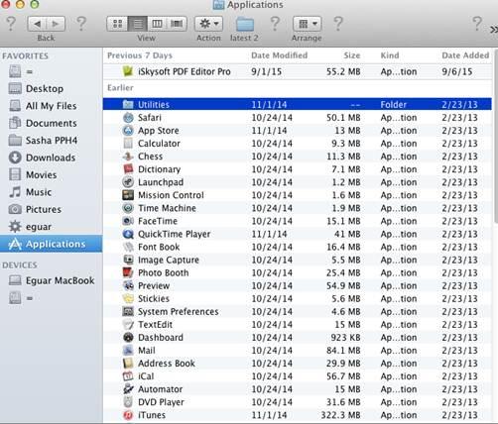Sort by Size column header
This screenshot has height=424, width=498.
point(352,55)
